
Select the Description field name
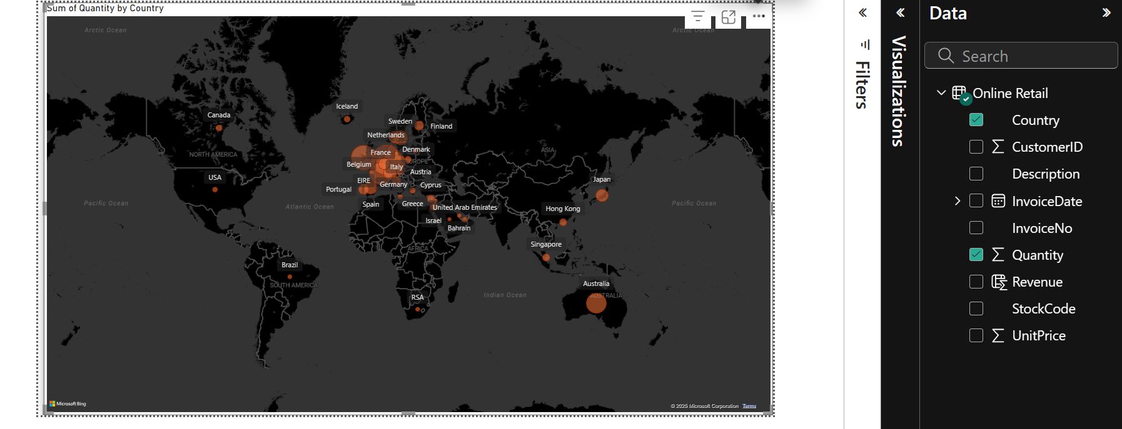pyautogui.click(x=1046, y=174)
